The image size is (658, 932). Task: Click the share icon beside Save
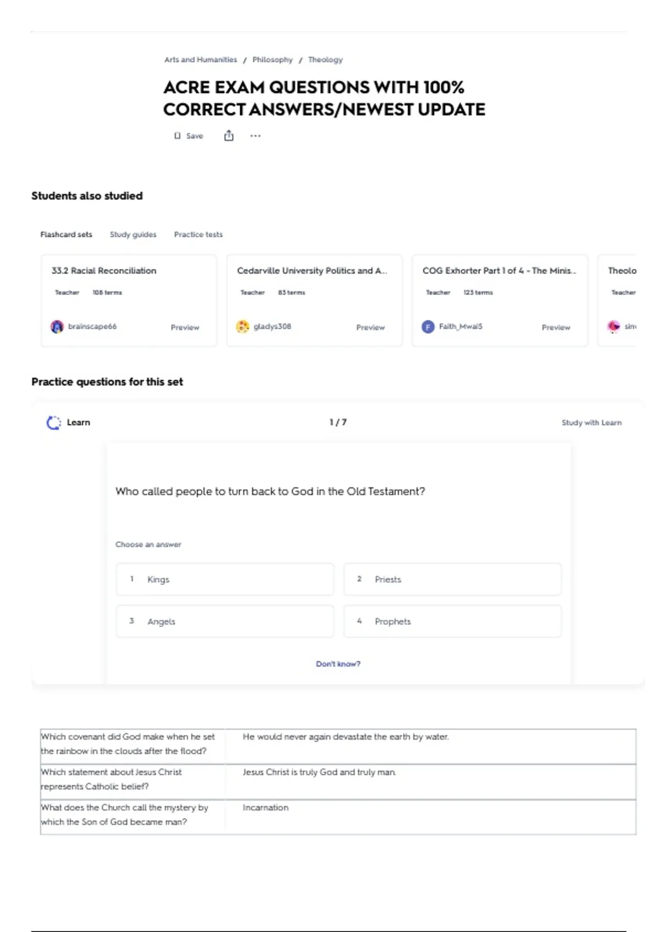coord(229,135)
